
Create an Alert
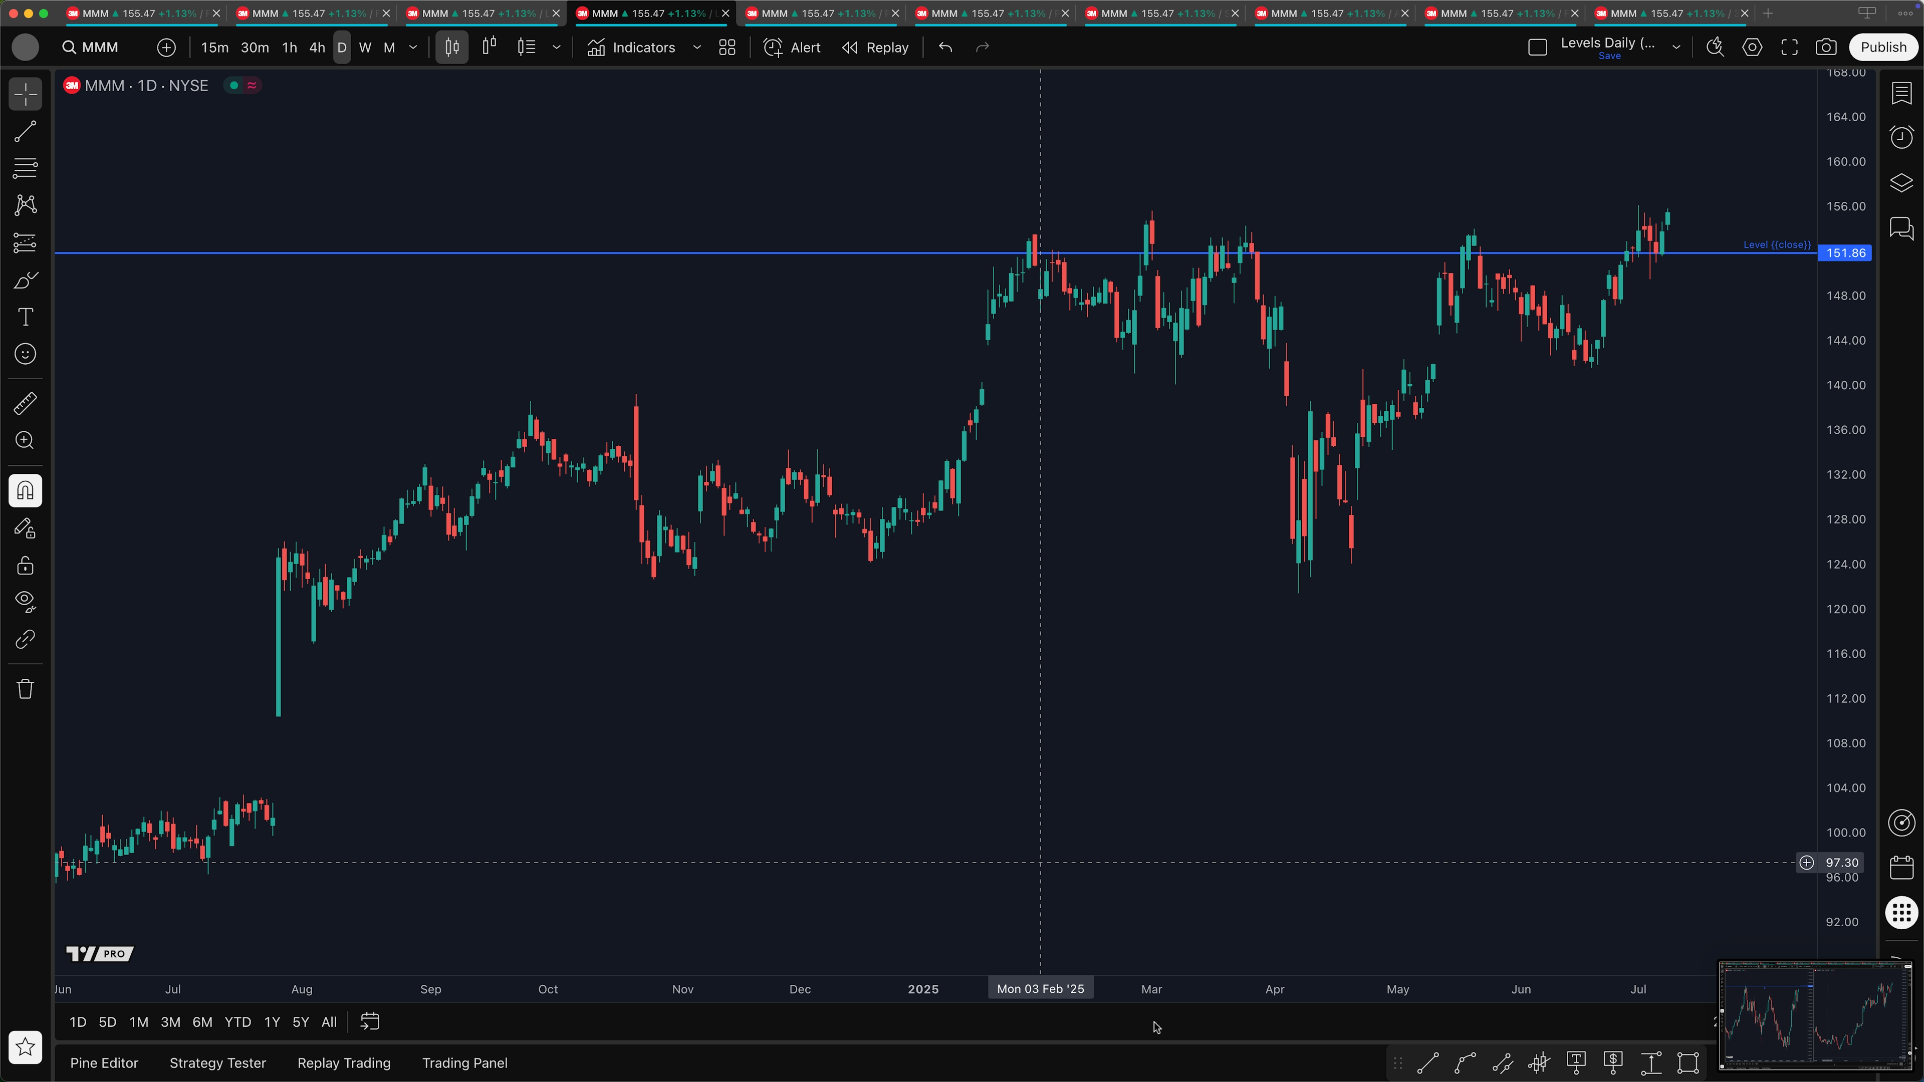792,47
